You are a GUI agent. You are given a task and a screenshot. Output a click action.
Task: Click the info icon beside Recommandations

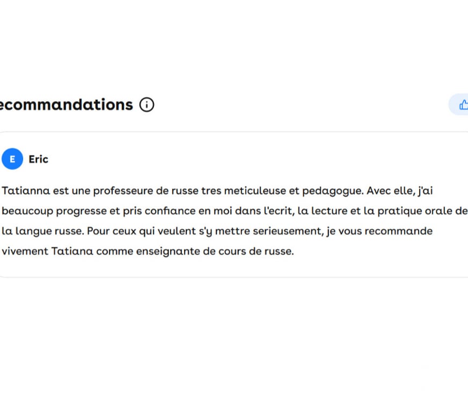point(147,105)
